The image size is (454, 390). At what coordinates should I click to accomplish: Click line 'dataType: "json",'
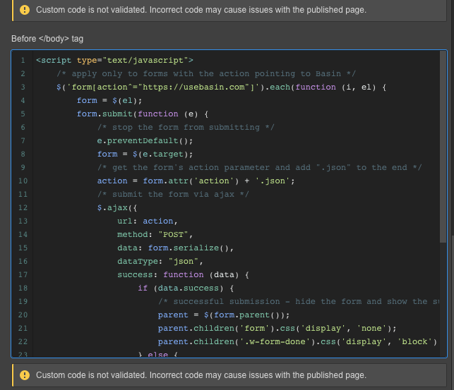tap(160, 261)
